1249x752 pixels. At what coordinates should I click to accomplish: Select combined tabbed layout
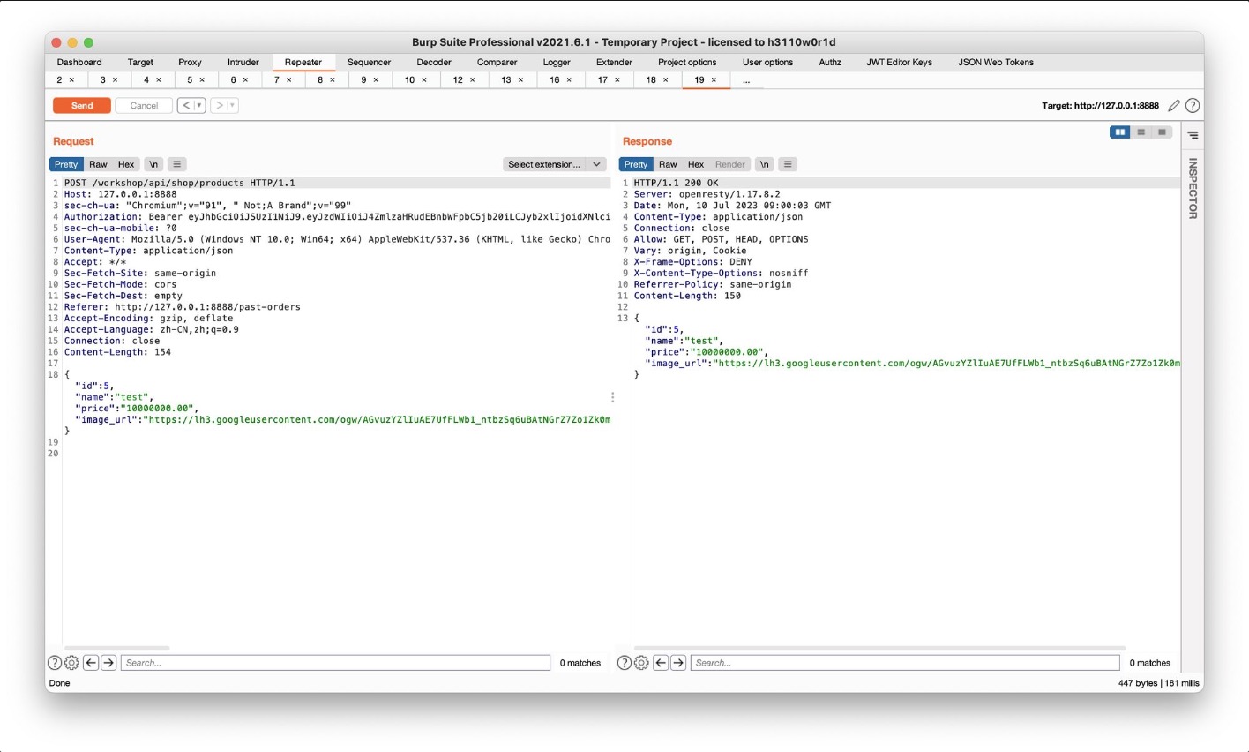tap(1163, 132)
